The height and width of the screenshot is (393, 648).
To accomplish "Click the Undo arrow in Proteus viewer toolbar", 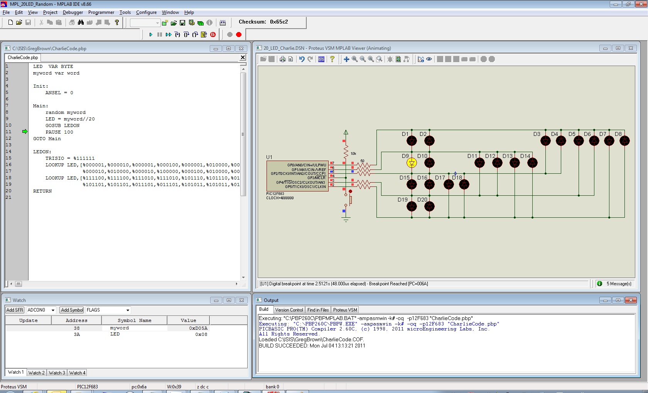I will 302,59.
